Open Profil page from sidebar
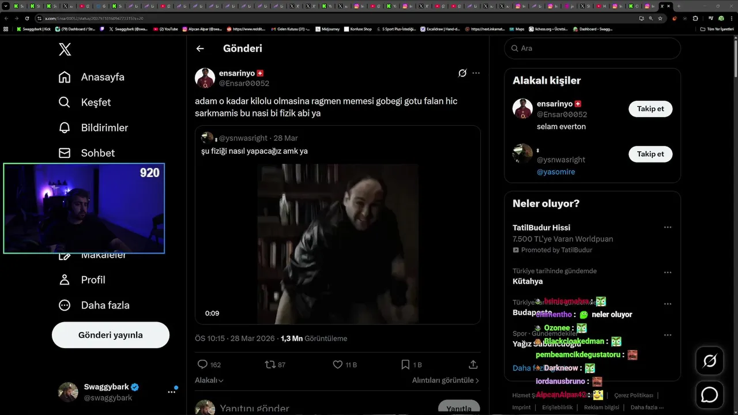The width and height of the screenshot is (738, 415). tap(82, 280)
